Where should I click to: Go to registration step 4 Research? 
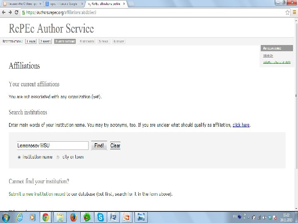(x=87, y=41)
